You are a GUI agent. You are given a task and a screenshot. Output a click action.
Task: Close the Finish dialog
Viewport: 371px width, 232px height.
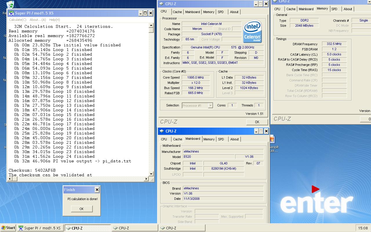(x=97, y=190)
